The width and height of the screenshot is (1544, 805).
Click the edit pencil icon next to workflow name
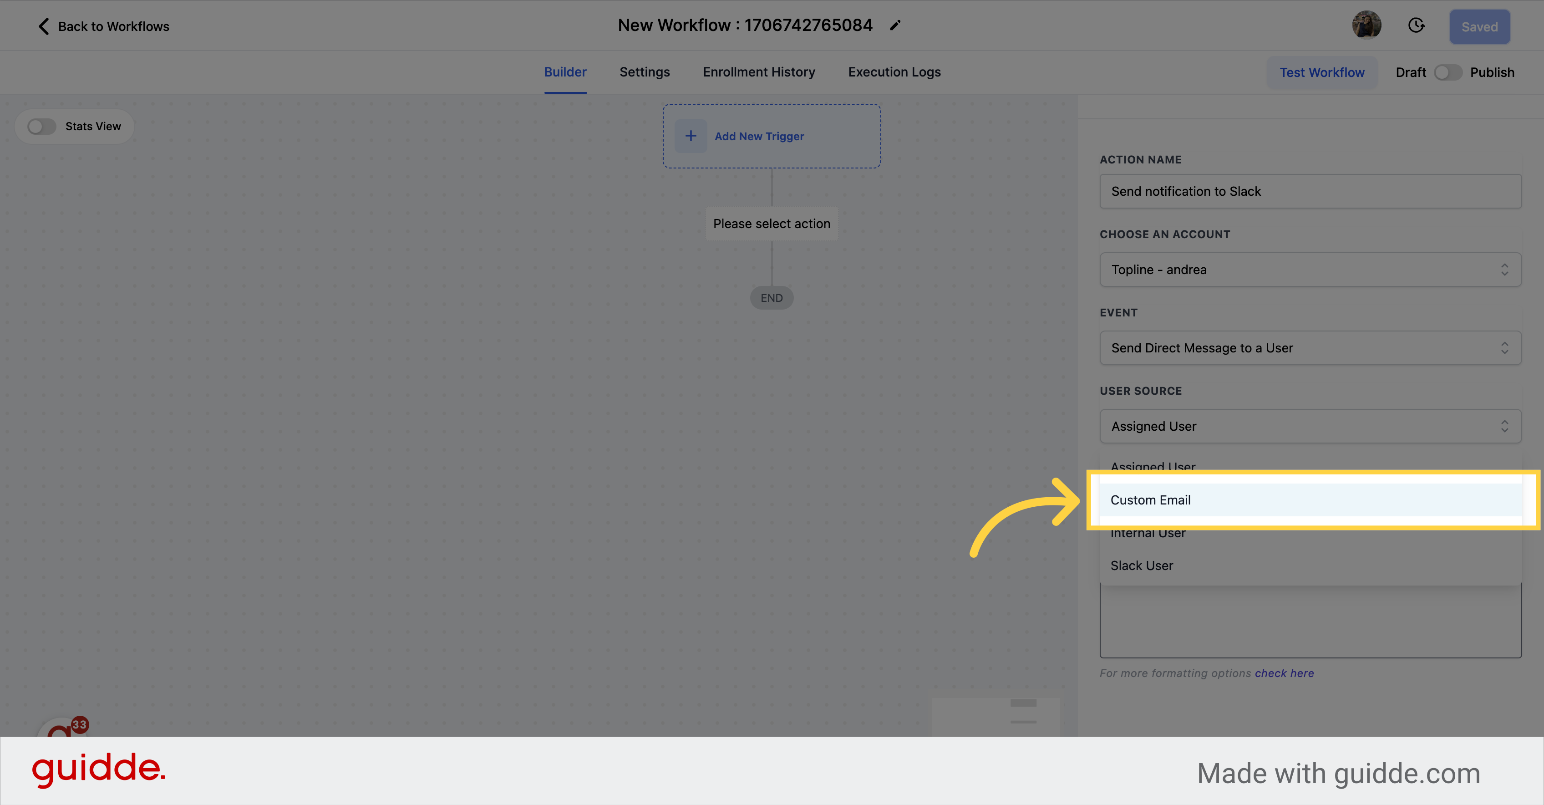(898, 25)
